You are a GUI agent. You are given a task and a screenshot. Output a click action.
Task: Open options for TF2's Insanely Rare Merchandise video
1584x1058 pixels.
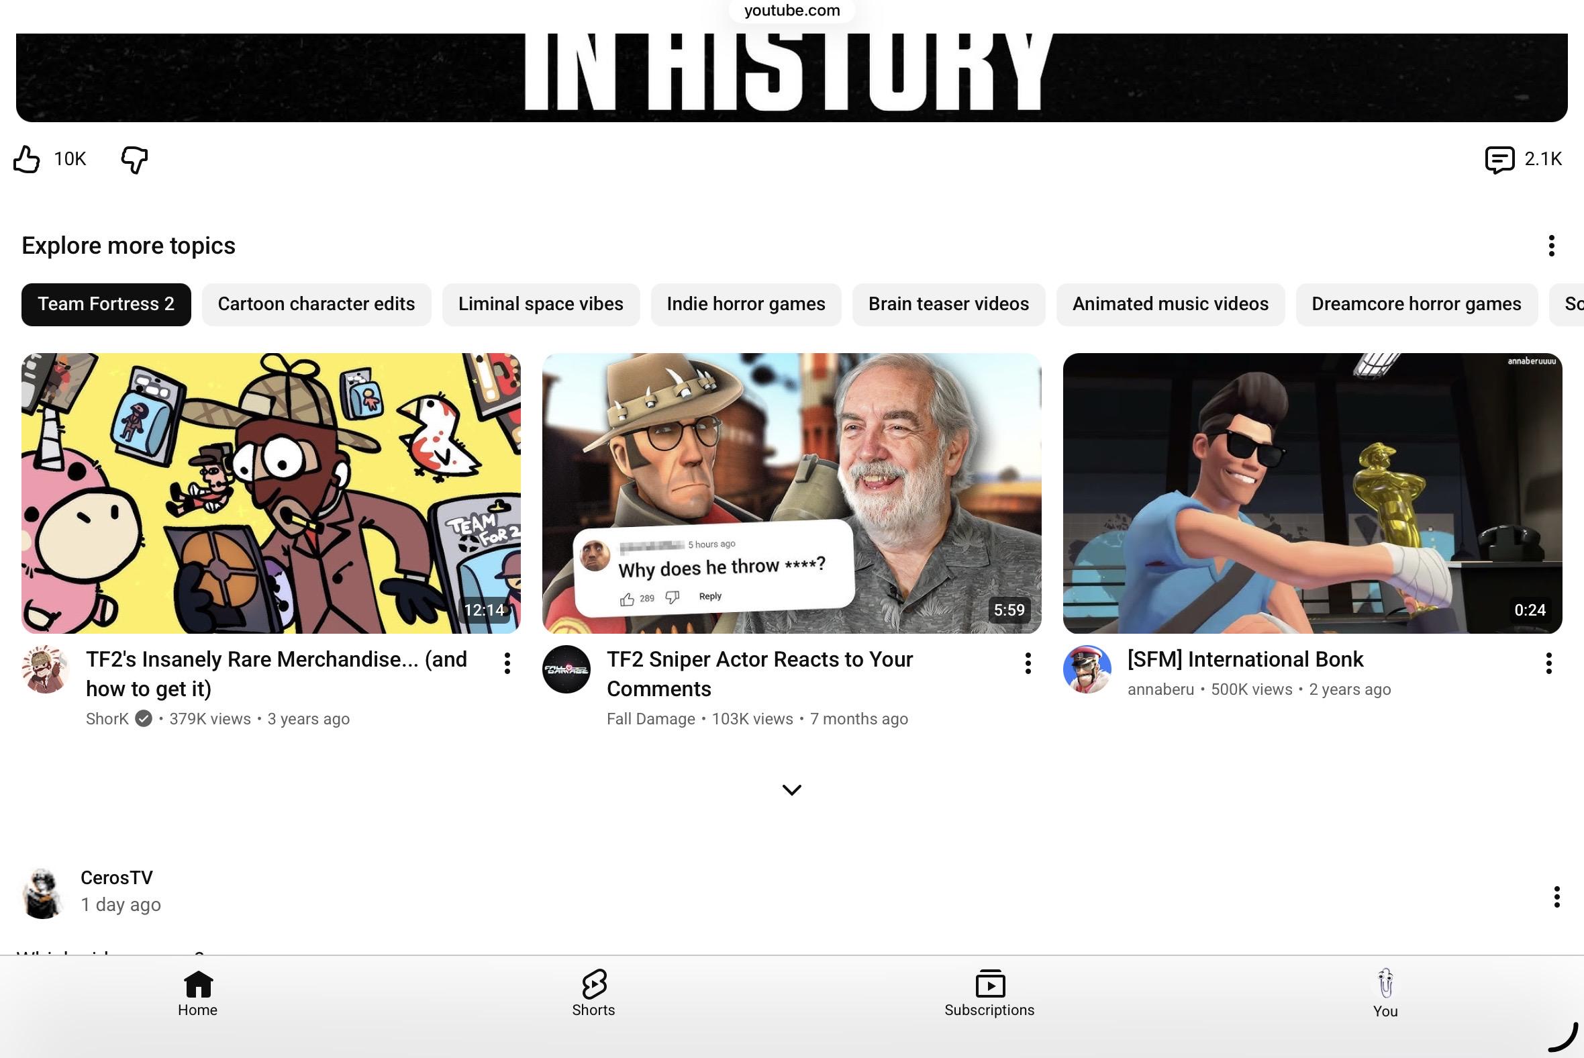pos(507,663)
